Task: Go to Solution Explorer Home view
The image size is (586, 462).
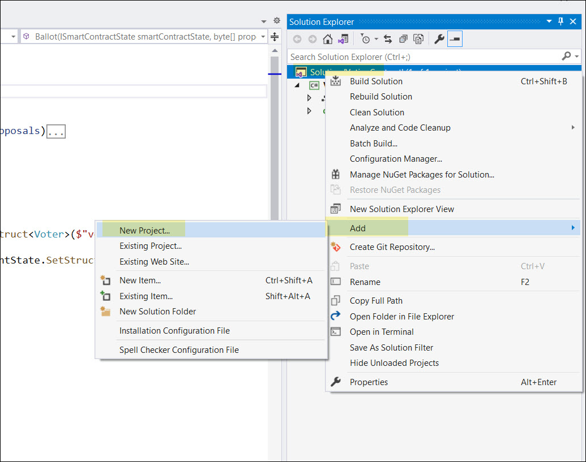Action: click(328, 39)
